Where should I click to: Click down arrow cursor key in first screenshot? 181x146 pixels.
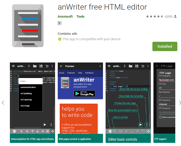coord(37,131)
